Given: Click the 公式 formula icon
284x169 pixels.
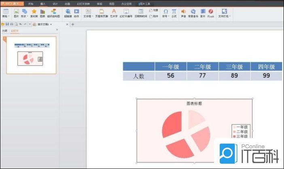Looking at the screenshot, I should pyautogui.click(x=174, y=13).
